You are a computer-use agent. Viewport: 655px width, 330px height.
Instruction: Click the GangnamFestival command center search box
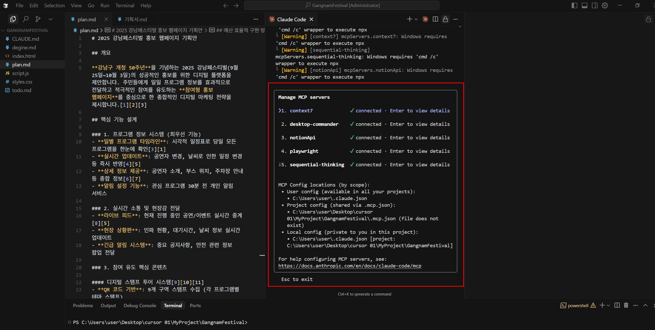pos(342,5)
